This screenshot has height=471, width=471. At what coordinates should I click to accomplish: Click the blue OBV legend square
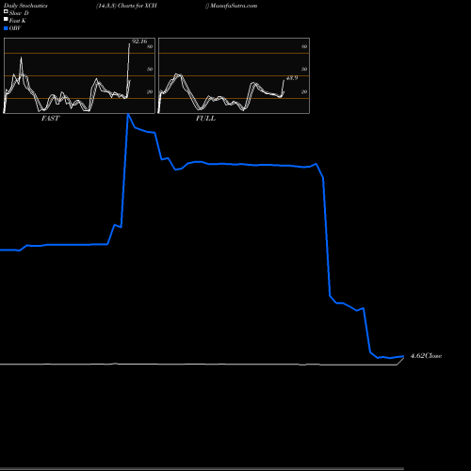click(6, 28)
